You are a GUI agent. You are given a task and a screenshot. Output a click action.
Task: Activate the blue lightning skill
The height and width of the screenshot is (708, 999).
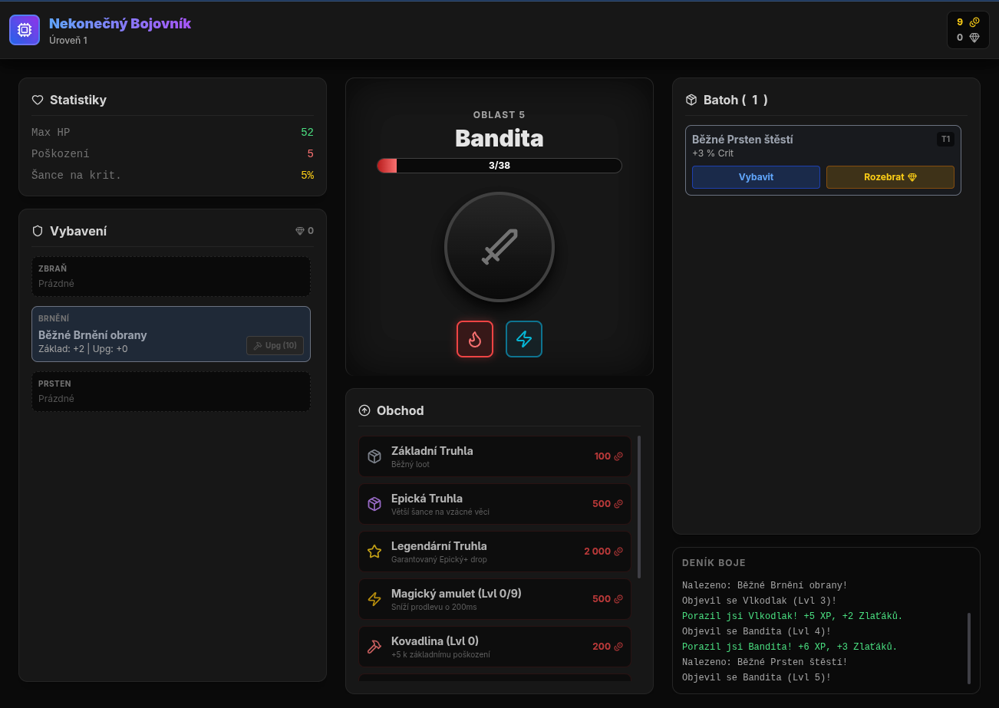point(524,339)
